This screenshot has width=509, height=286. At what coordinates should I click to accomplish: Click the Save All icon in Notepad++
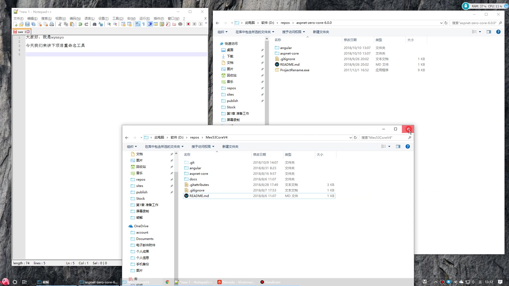[x=33, y=24]
